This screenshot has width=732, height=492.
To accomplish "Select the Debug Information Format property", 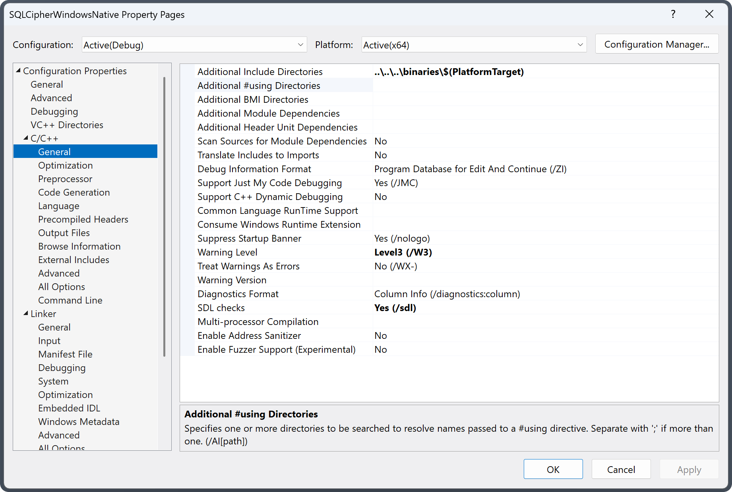I will tap(254, 169).
